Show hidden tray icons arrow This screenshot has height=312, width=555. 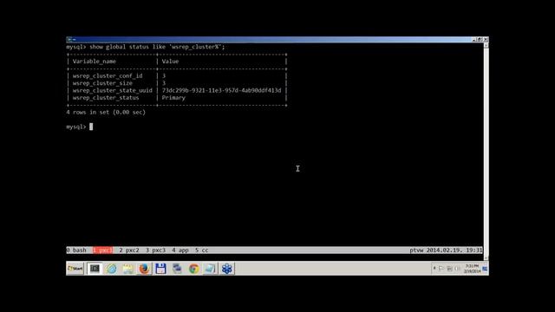point(434,269)
